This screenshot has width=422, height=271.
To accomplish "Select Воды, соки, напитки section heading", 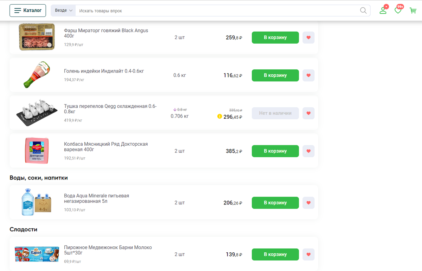I will [39, 178].
